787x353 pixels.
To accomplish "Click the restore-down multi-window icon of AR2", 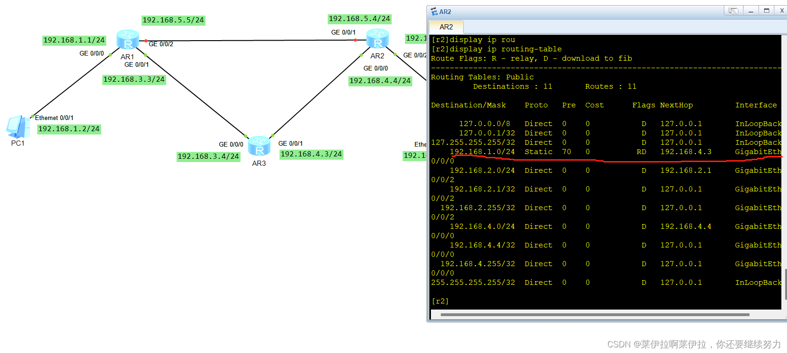I will pos(733,11).
